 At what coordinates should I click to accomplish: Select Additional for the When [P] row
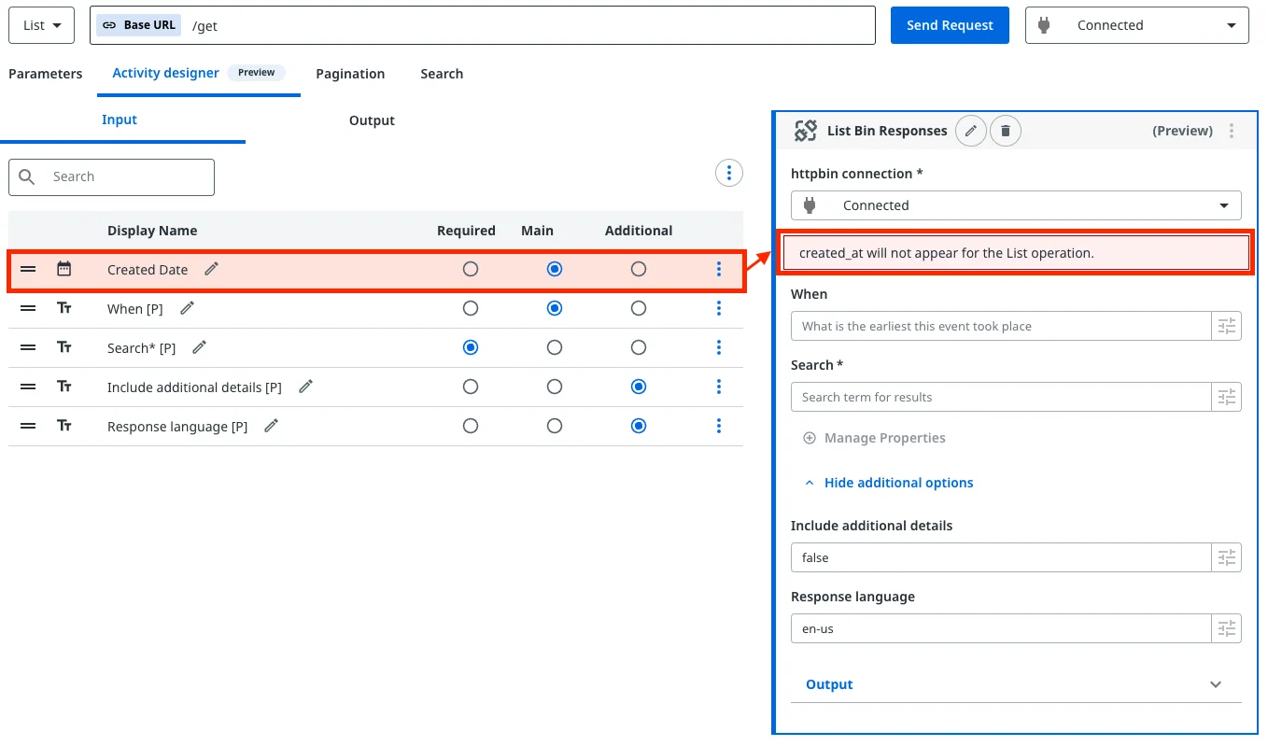coord(638,308)
